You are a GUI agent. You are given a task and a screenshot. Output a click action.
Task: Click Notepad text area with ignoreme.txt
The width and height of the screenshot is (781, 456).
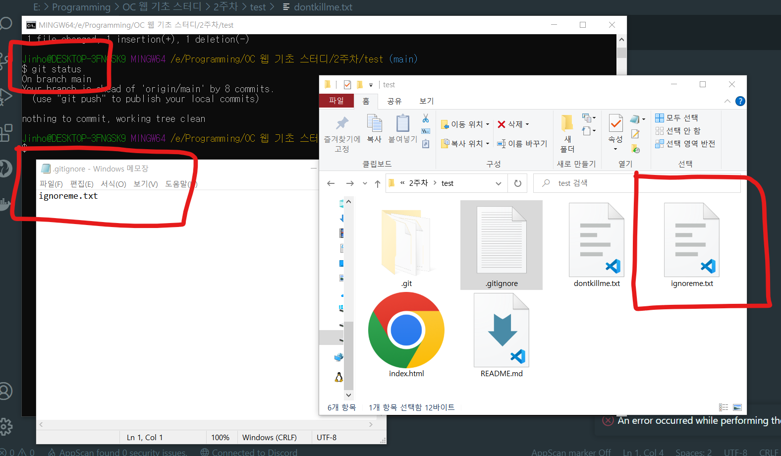pos(68,196)
